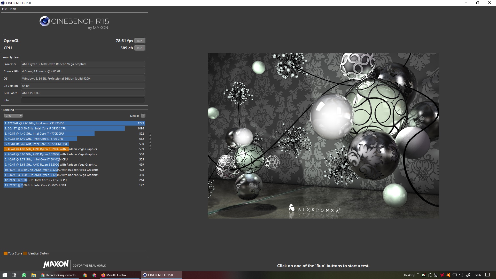Open the second Chrome taskbar icon

(85, 275)
